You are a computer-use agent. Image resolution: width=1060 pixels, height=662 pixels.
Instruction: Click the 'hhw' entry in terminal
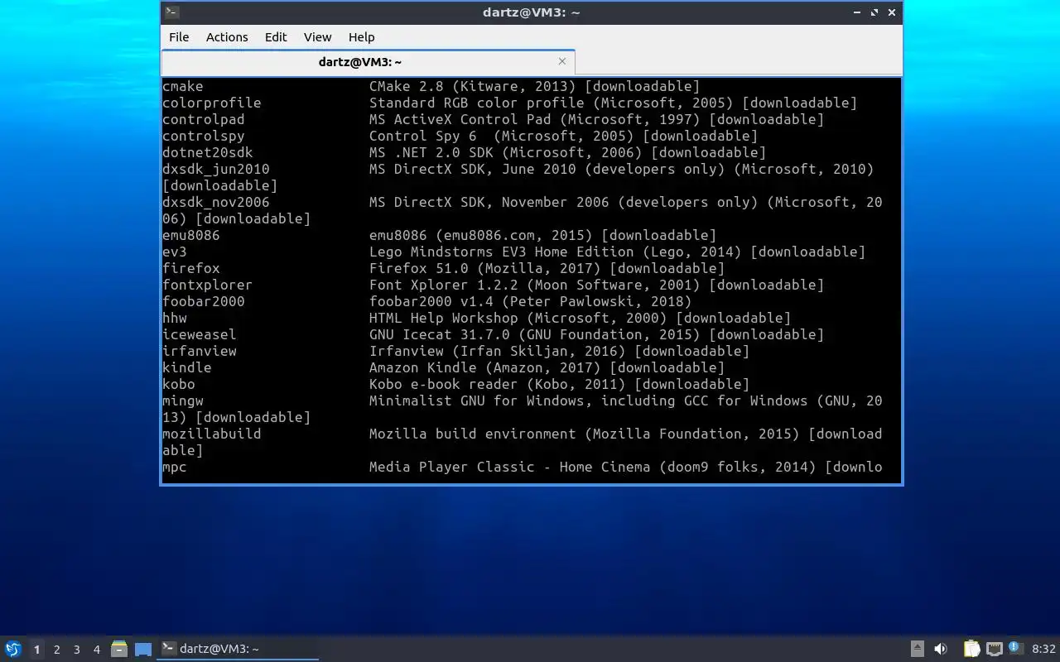tap(175, 318)
